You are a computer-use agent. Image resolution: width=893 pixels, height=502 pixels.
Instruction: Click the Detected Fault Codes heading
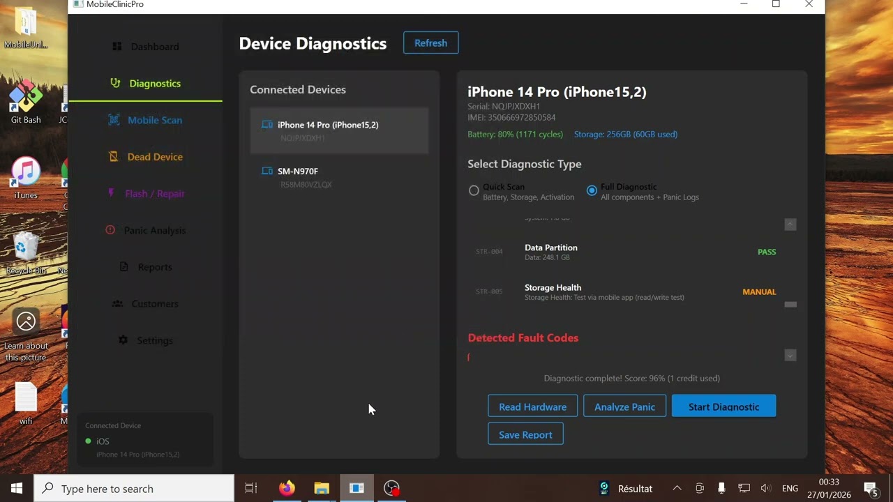(x=523, y=337)
